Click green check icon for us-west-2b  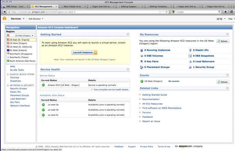[43, 110]
